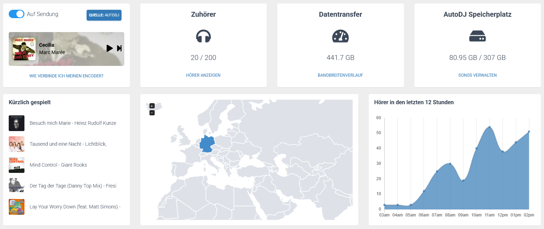Select 'Tausend und eine Nacht' recently played entry
This screenshot has width=544, height=229.
tap(68, 144)
